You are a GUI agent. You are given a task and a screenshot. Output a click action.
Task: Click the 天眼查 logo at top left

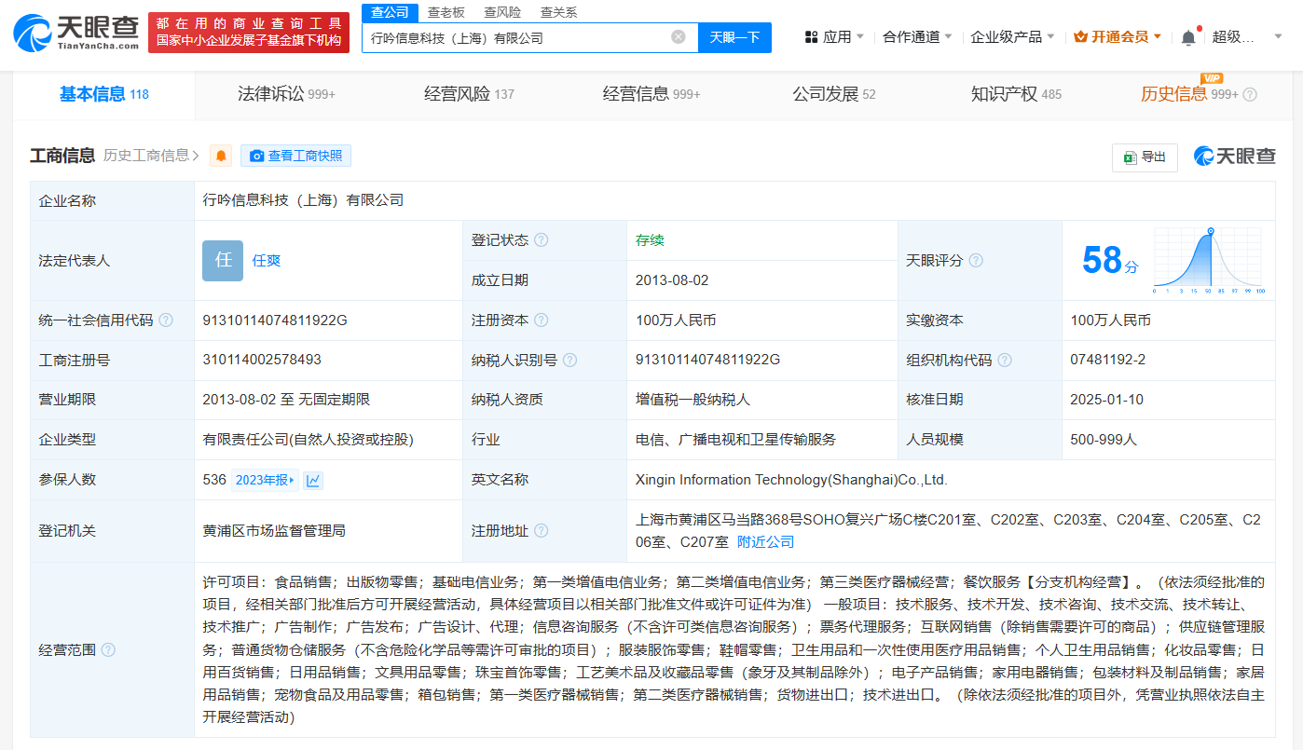coord(76,32)
